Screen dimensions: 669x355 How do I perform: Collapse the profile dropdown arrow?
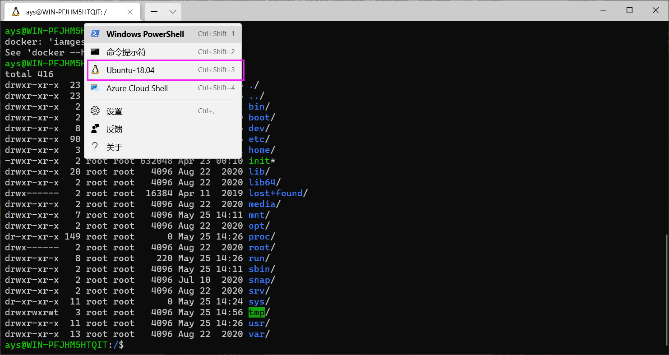coord(172,12)
